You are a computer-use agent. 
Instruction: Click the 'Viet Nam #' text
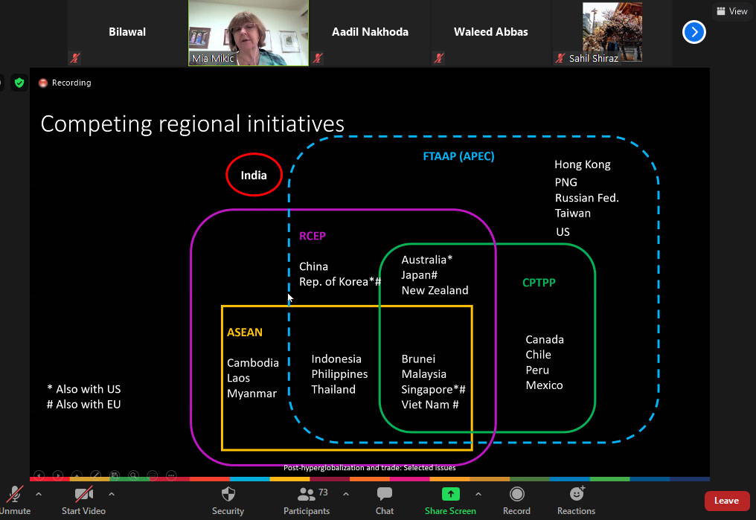click(x=430, y=405)
